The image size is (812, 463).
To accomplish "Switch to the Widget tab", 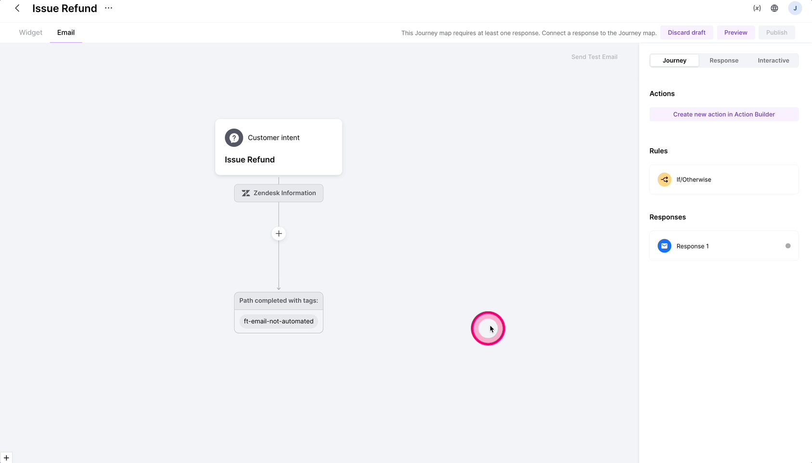I will point(31,33).
